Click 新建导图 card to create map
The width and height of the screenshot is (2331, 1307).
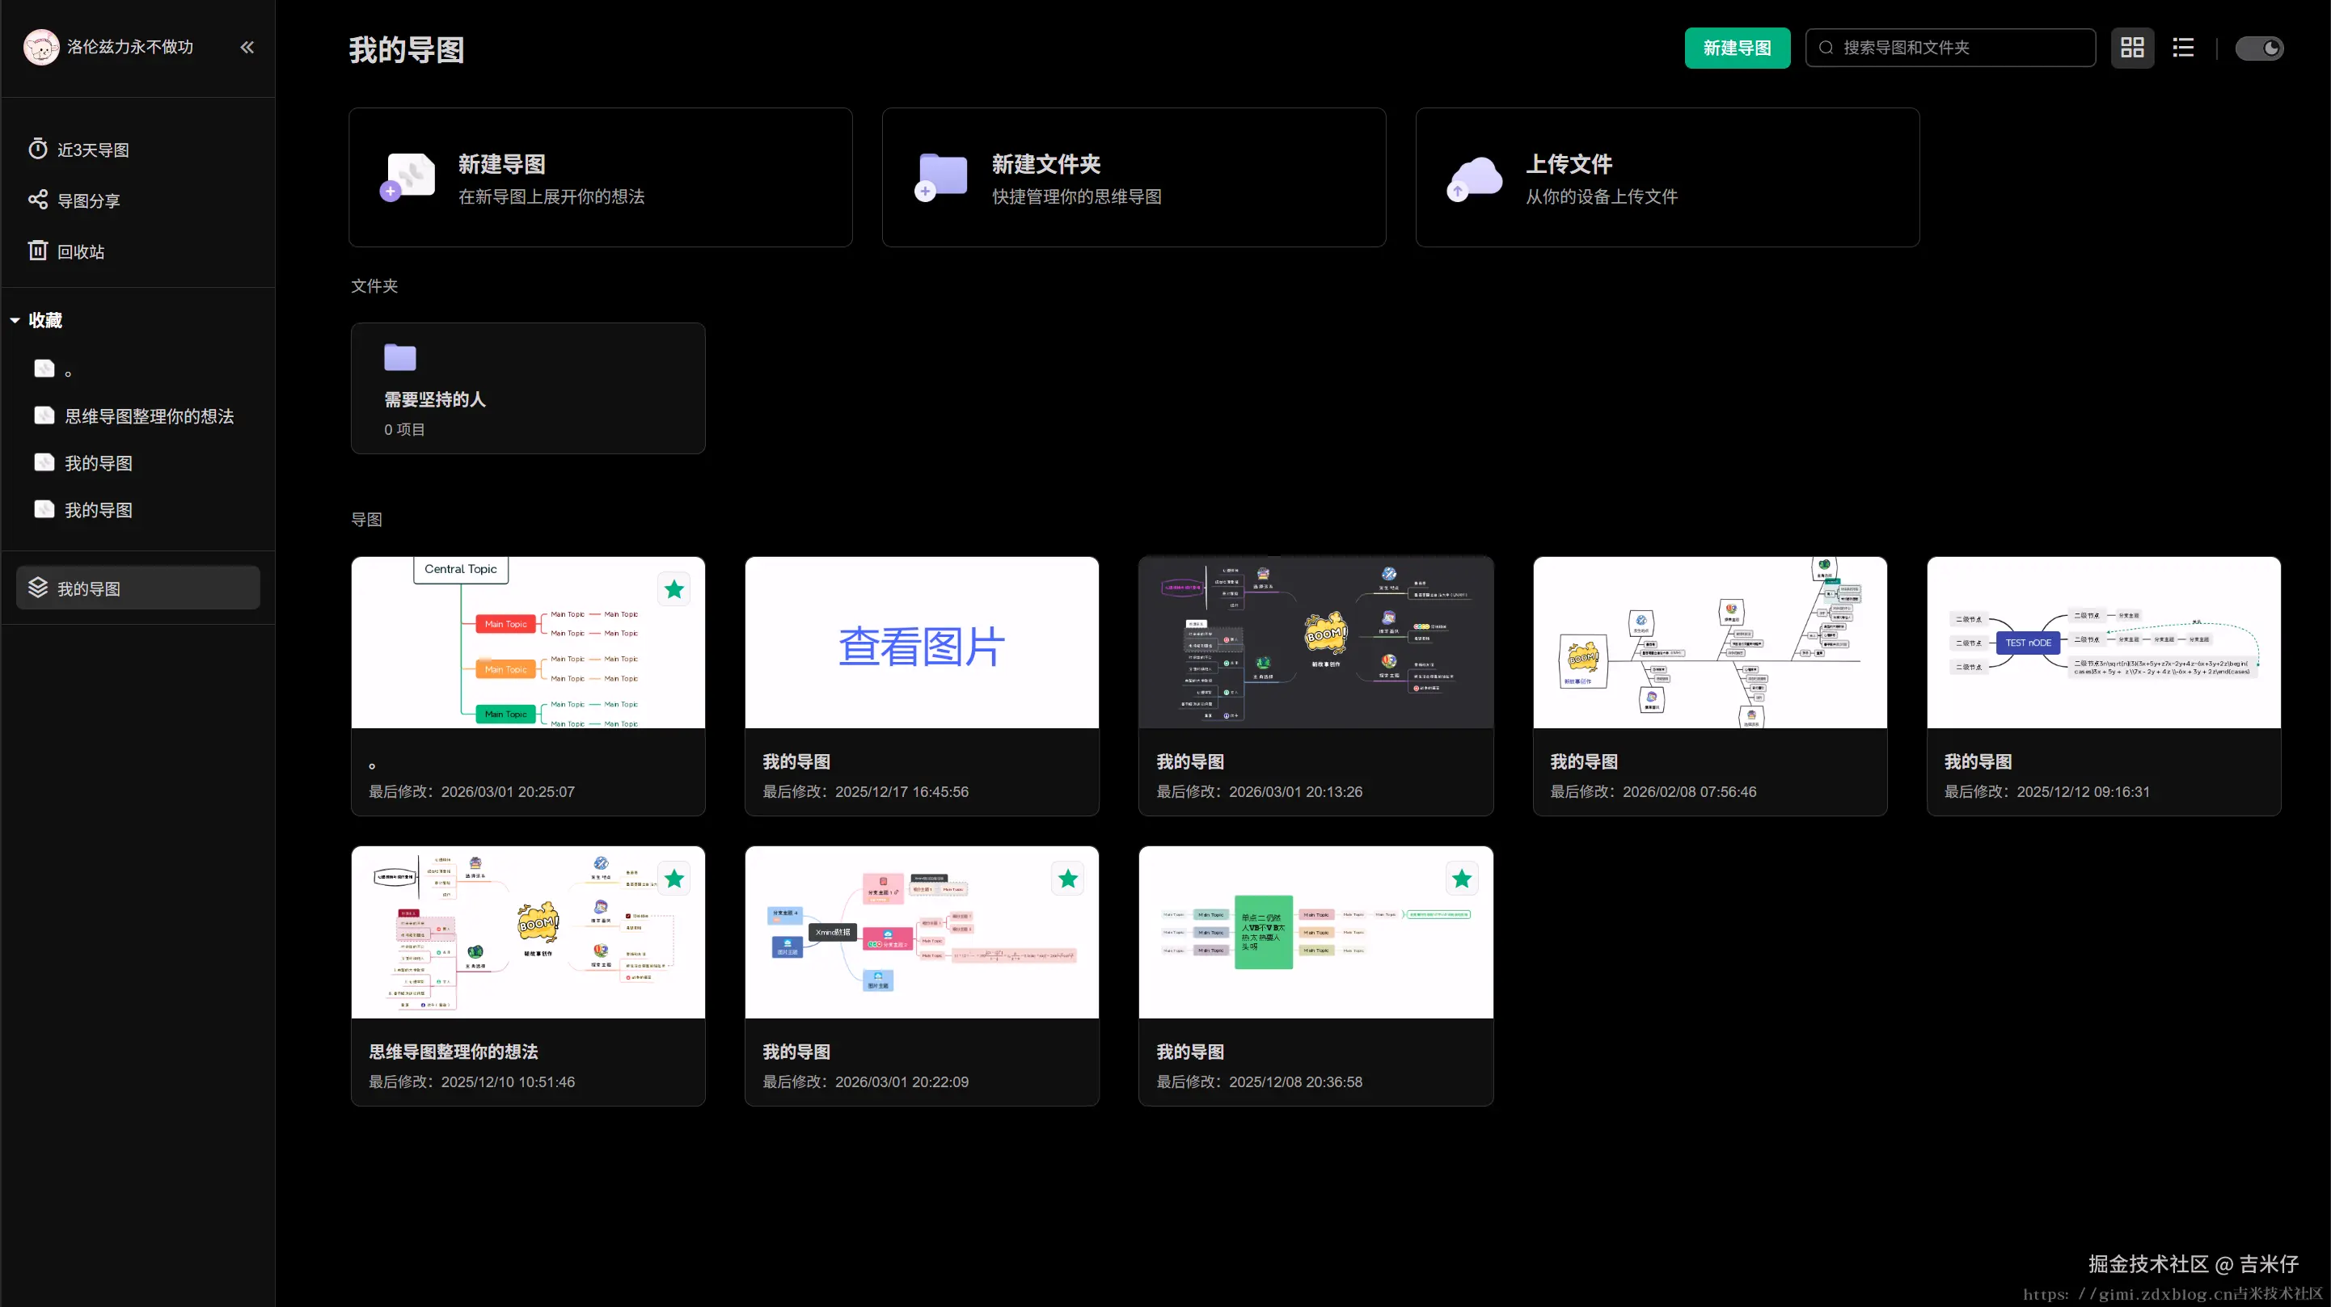click(x=600, y=177)
